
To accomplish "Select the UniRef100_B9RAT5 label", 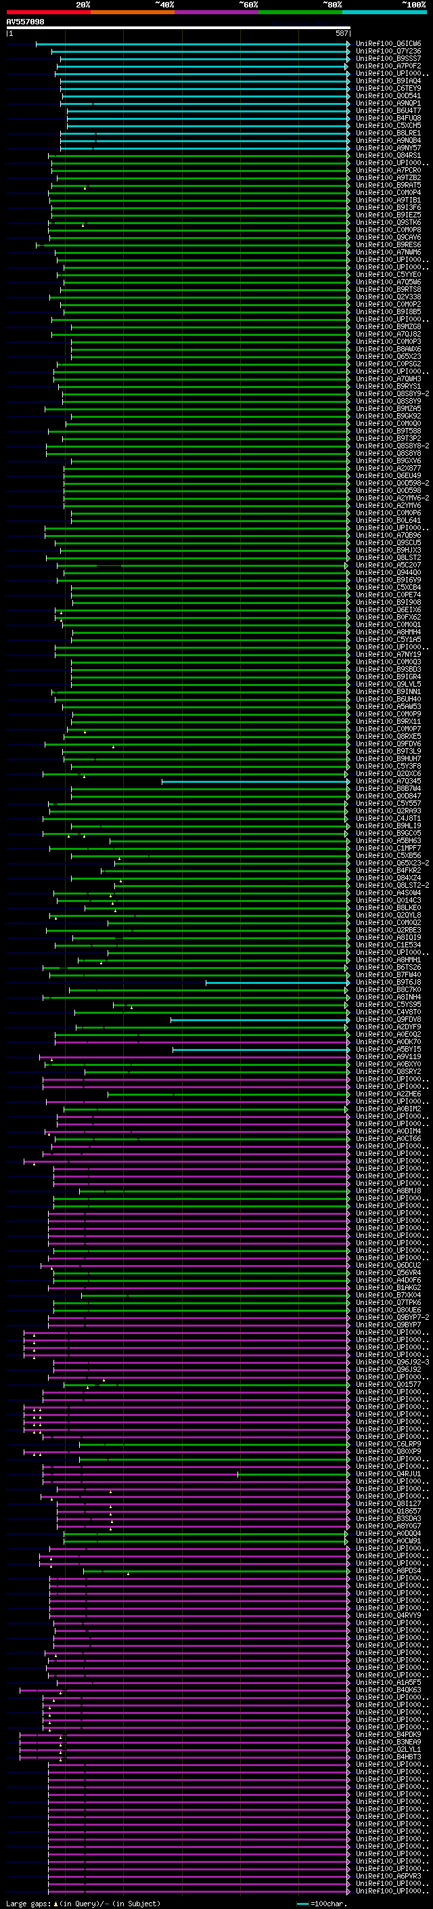I will pos(388,186).
